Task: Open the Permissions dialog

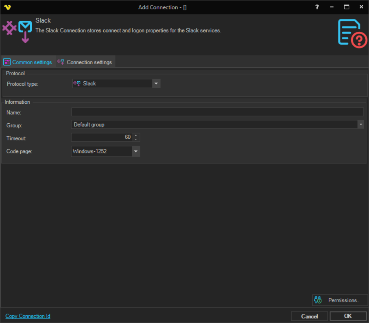Action: [x=339, y=300]
